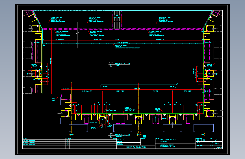Select the upper HORIZONTAL SECTION title near drawing center

pyautogui.click(x=122, y=64)
